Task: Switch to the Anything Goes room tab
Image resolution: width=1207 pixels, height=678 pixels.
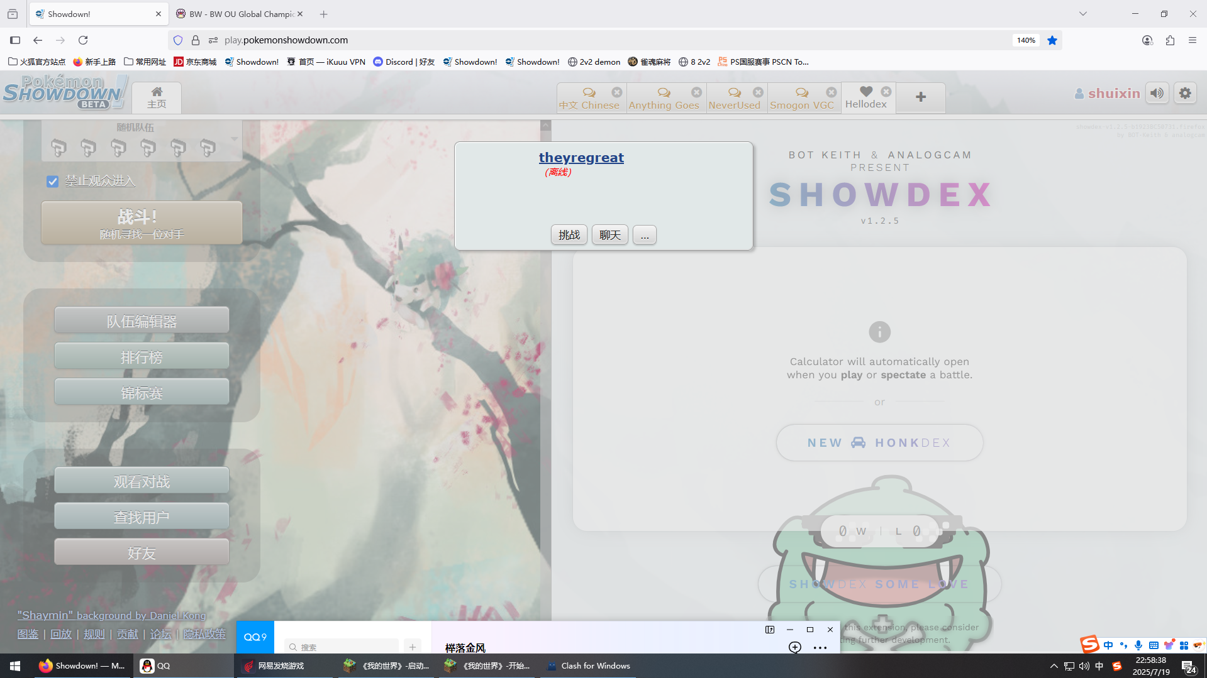Action: 664,99
